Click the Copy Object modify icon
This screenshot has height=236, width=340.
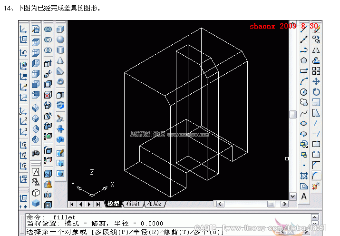tap(316, 39)
